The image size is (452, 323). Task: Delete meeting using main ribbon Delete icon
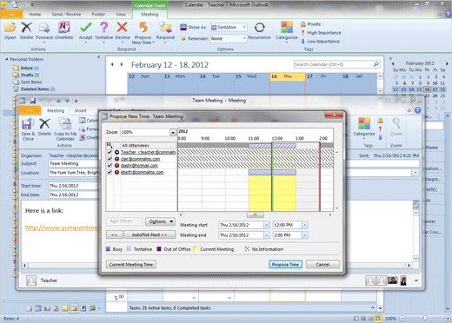26,31
